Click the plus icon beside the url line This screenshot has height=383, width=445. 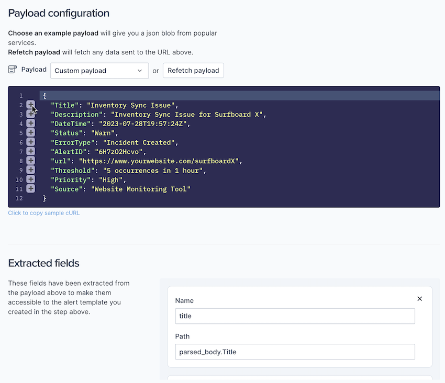30,161
